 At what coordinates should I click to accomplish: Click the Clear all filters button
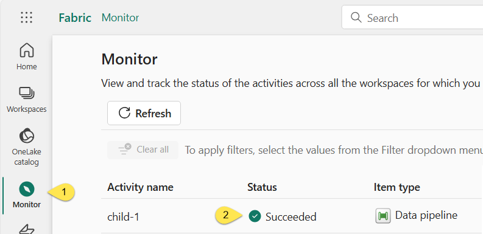[143, 150]
